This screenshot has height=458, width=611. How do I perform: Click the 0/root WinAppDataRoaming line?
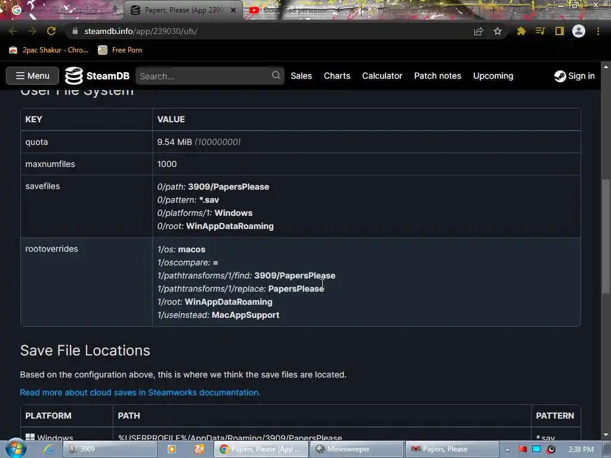click(215, 226)
